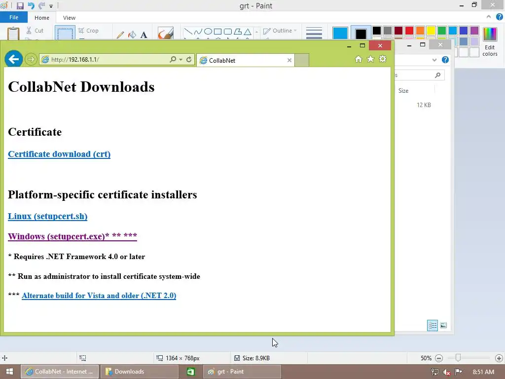
Task: Click the Paste clipboard icon in Paint
Action: 13,34
